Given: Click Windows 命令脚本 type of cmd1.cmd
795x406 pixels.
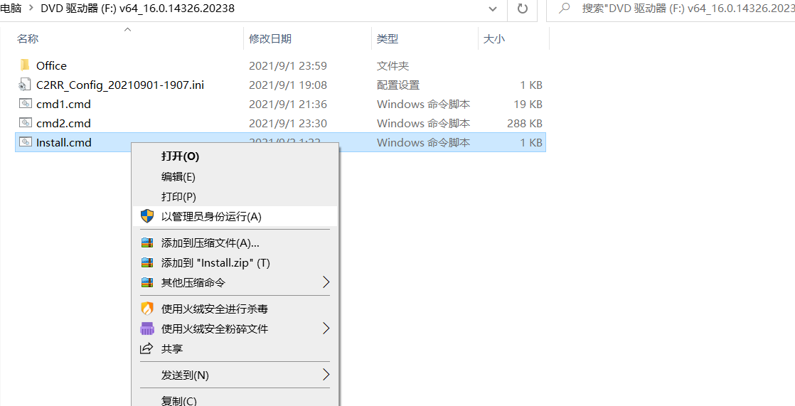Looking at the screenshot, I should 423,104.
